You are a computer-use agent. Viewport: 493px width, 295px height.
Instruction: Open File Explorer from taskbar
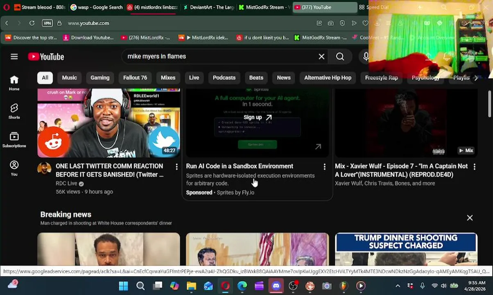191,286
